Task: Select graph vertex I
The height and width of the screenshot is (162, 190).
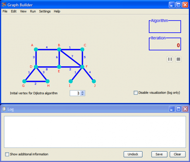Action: point(71,81)
